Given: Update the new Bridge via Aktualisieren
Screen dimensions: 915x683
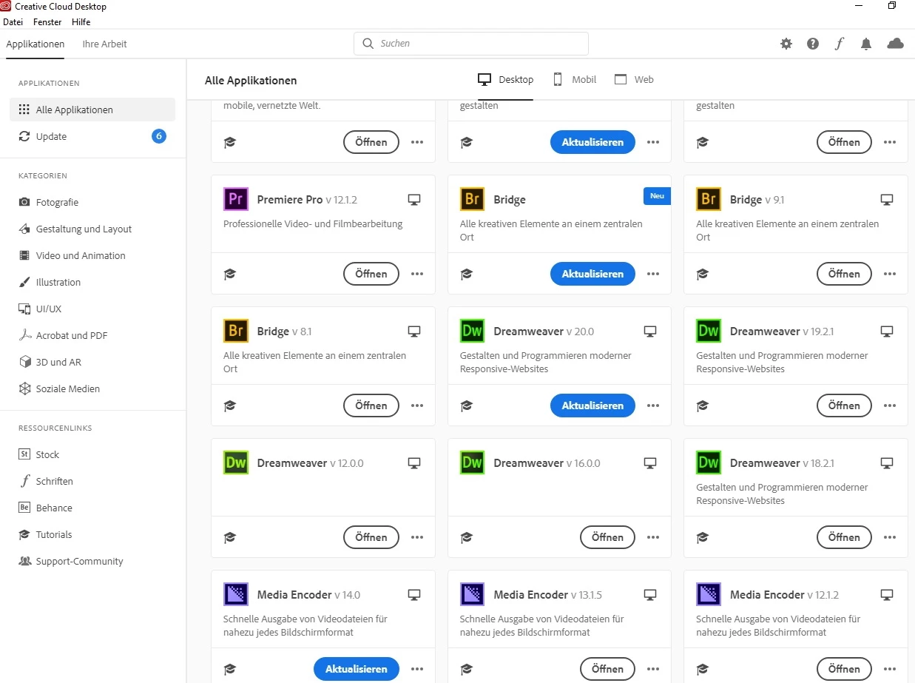Looking at the screenshot, I should [x=592, y=274].
